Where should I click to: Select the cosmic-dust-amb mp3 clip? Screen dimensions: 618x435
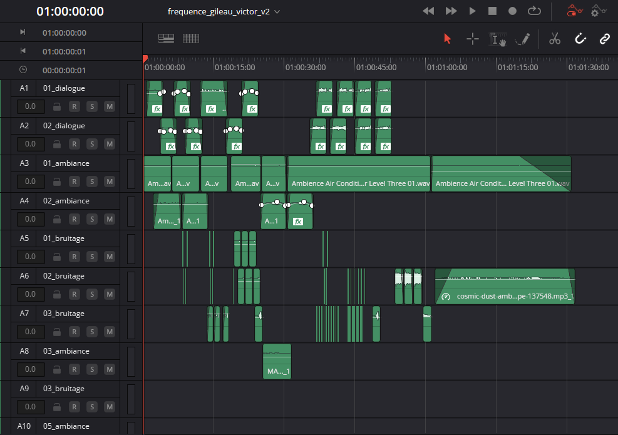(x=505, y=287)
